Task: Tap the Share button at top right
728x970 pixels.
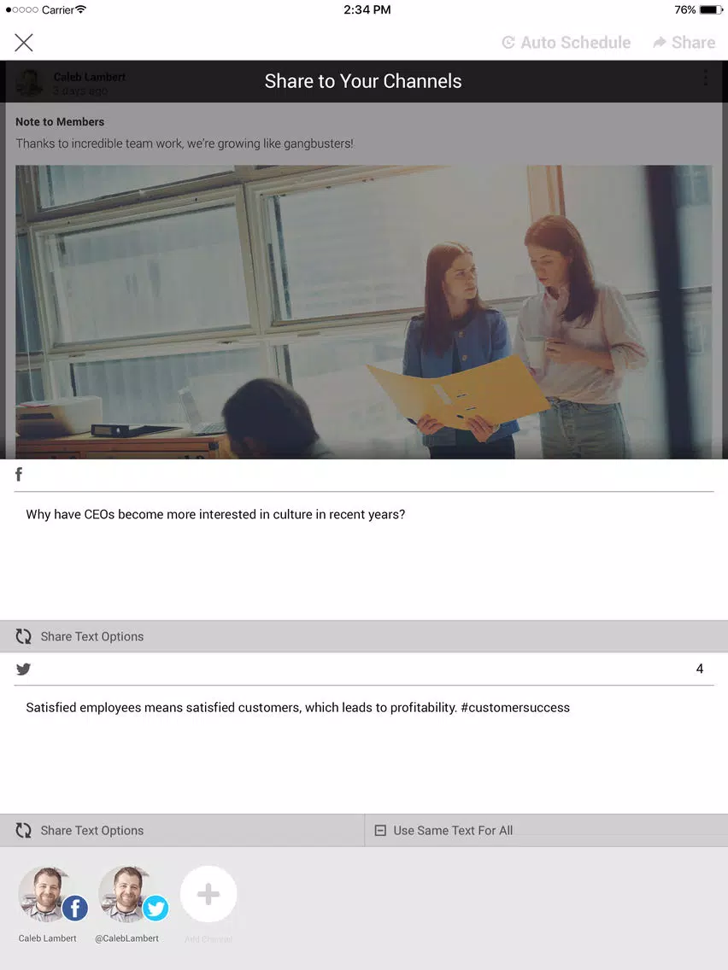Action: (684, 42)
